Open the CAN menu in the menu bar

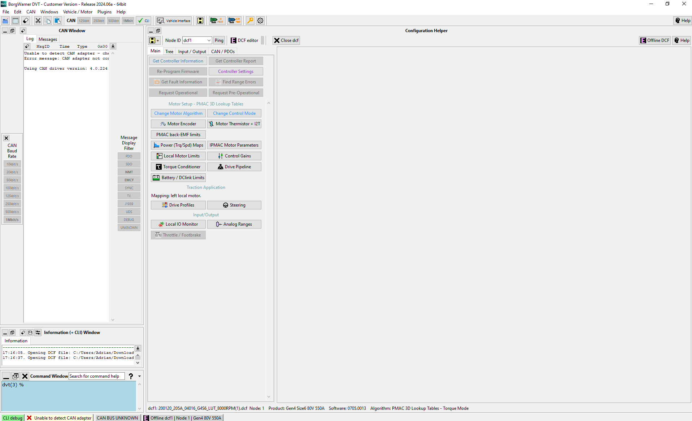point(31,12)
